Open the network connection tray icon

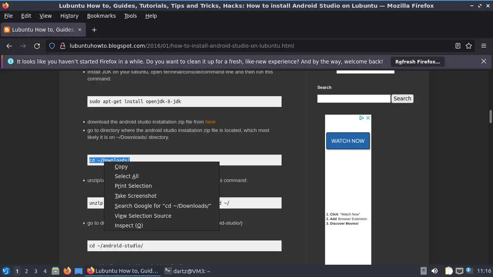(x=459, y=271)
